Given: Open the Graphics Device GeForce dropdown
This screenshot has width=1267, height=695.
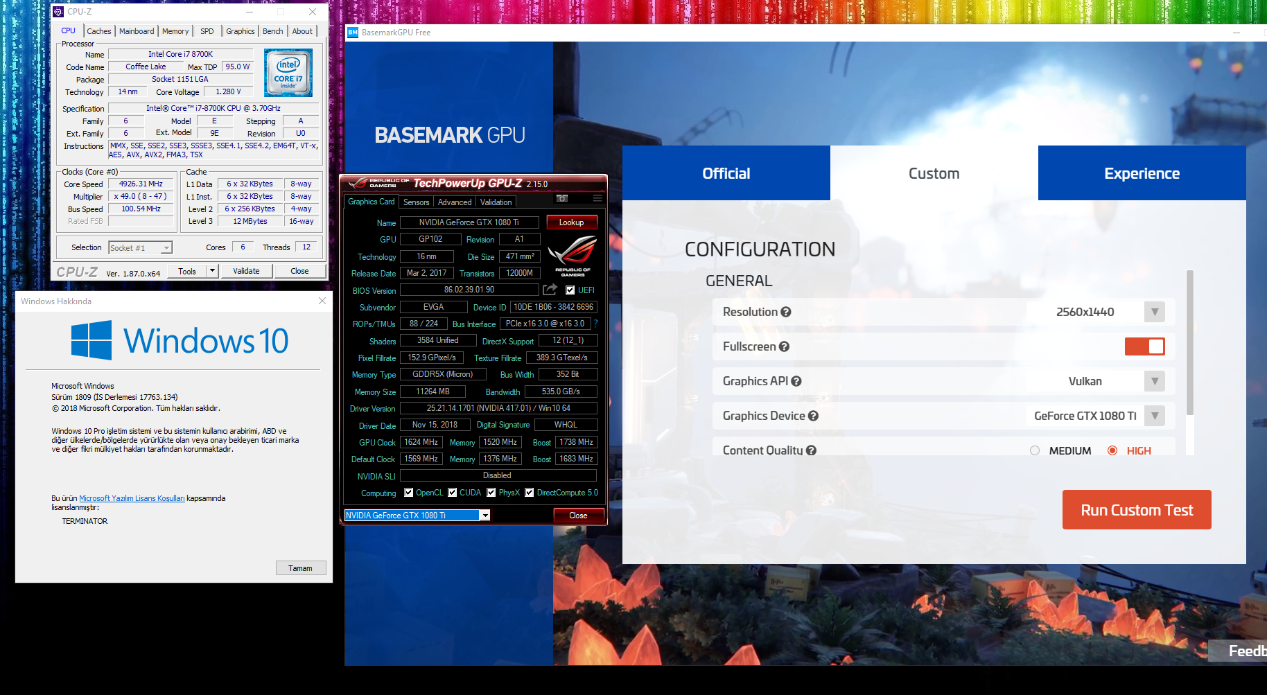Looking at the screenshot, I should pos(1155,416).
